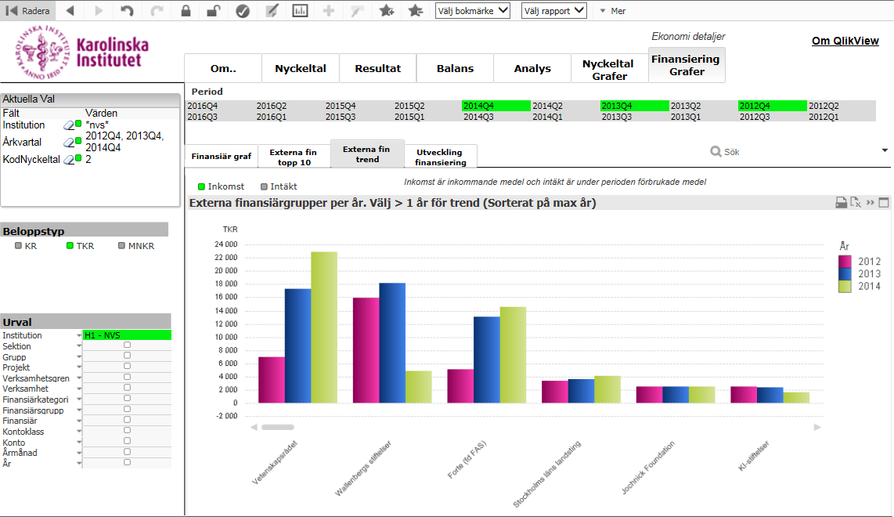
Task: Select the KR amount type
Action: [26, 246]
